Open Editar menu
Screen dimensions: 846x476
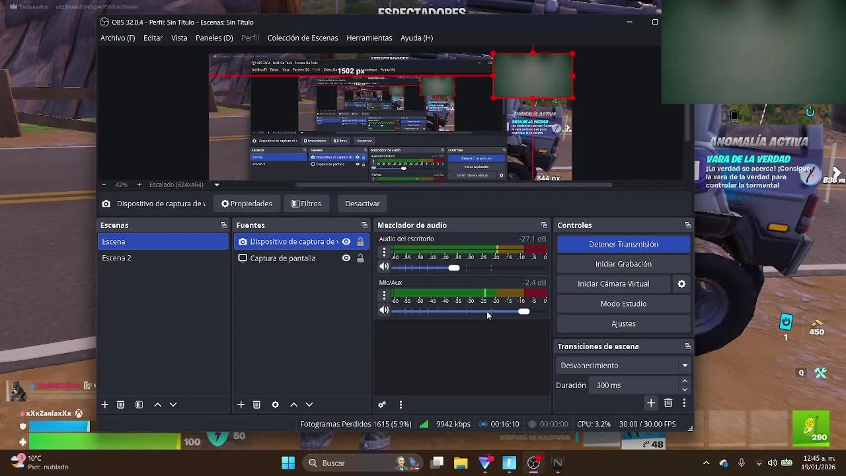coord(153,38)
